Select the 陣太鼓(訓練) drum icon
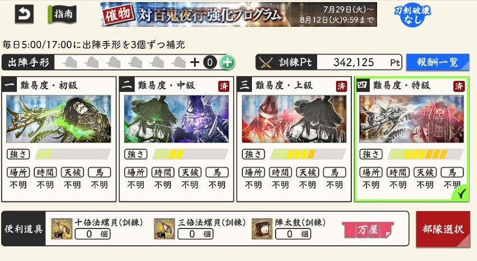Screen dimensions: 477x261 (262, 229)
